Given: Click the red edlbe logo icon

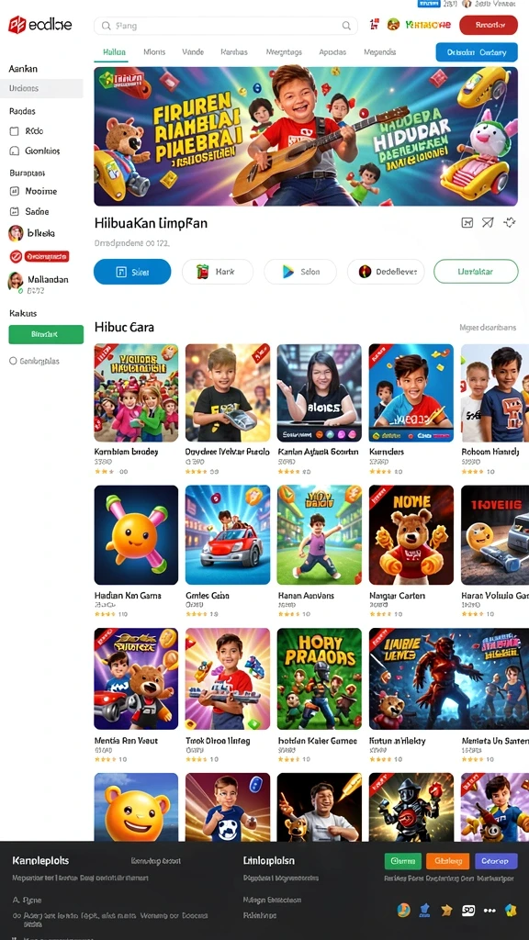Looking at the screenshot, I should click(x=17, y=25).
